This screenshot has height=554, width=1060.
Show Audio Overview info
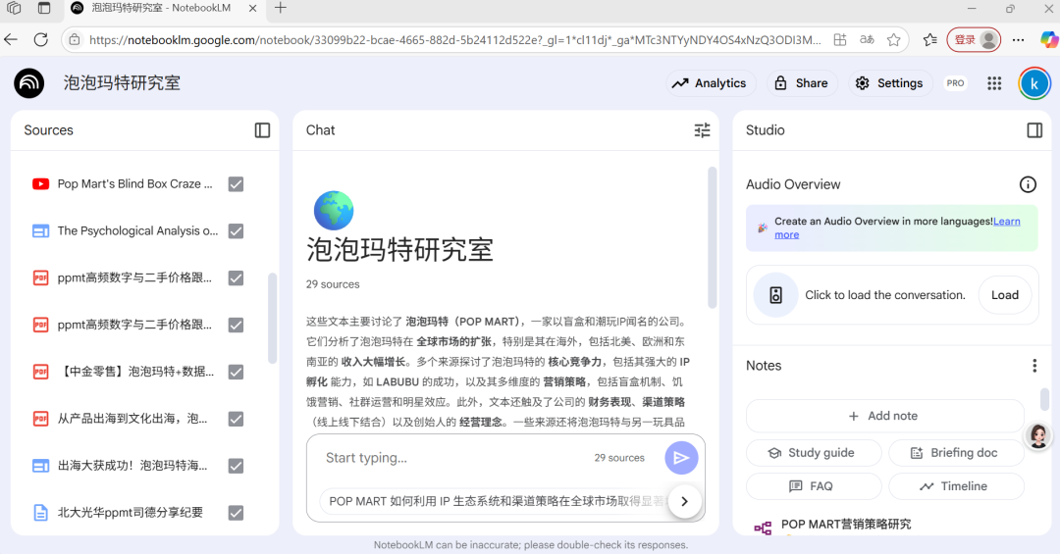click(1028, 184)
